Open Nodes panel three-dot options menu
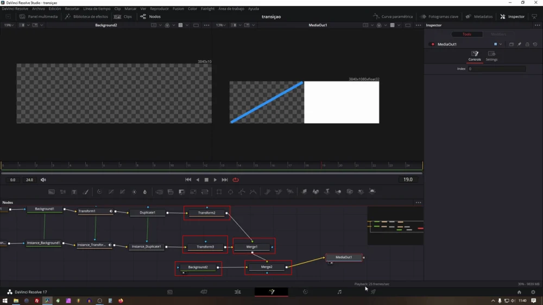The width and height of the screenshot is (543, 305). pos(418,203)
